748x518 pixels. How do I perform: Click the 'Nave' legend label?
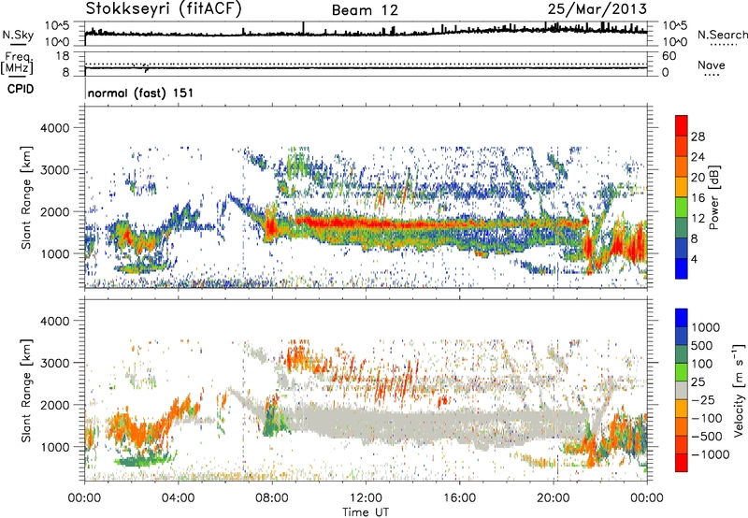(711, 65)
